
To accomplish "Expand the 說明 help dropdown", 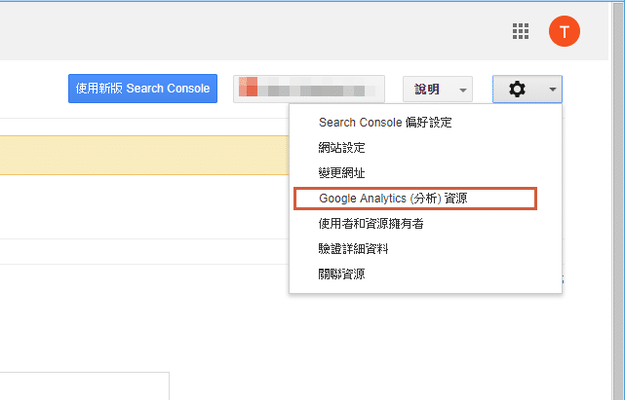I will [x=438, y=90].
